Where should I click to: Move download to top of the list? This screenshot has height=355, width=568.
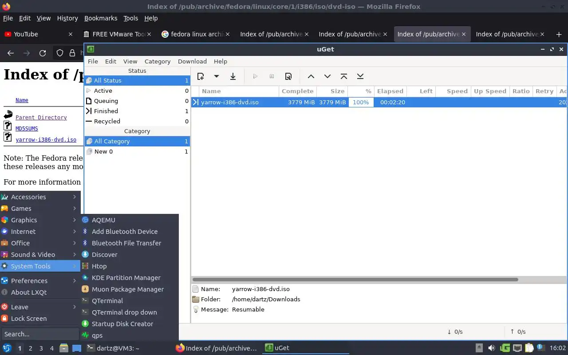pyautogui.click(x=344, y=76)
